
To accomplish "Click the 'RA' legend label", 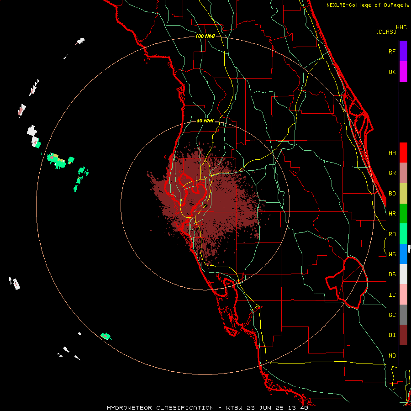I will tap(392, 234).
